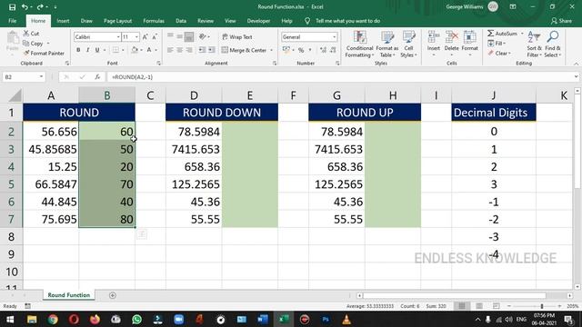Click Merge & Center button

click(x=245, y=50)
